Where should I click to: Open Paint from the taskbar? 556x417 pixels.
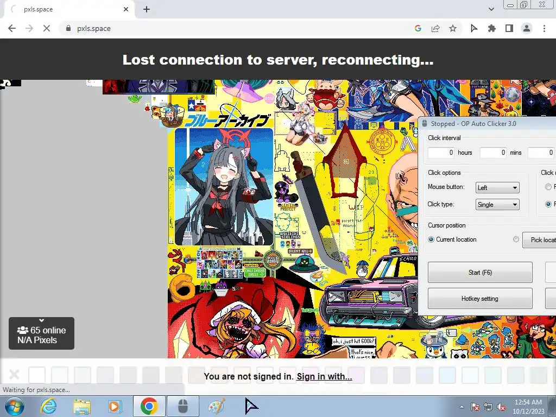point(216,406)
